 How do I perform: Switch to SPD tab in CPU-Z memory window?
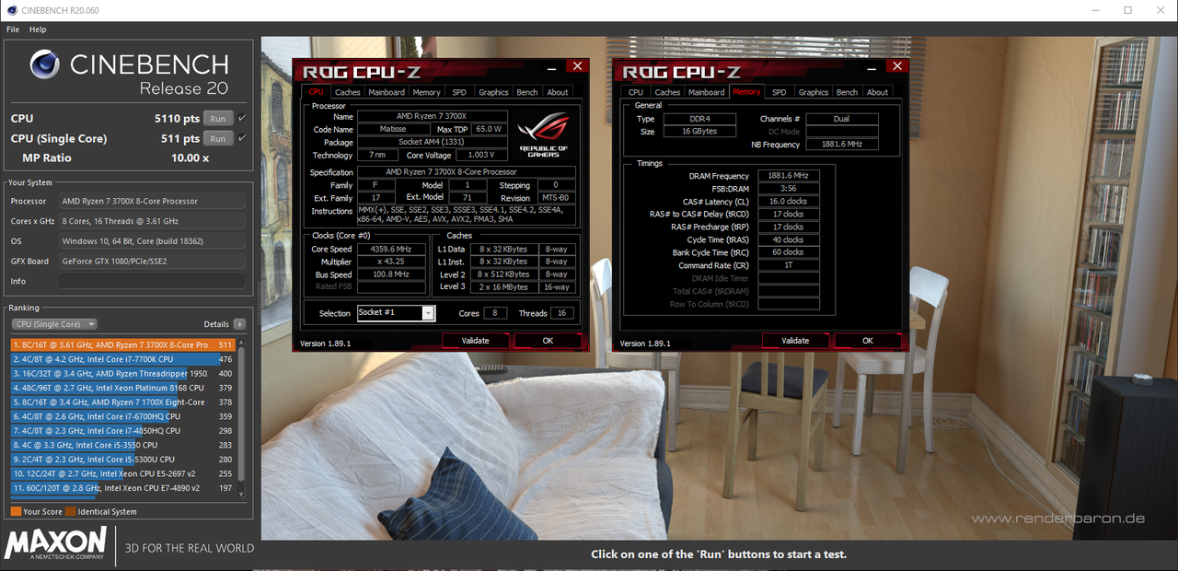pos(780,92)
